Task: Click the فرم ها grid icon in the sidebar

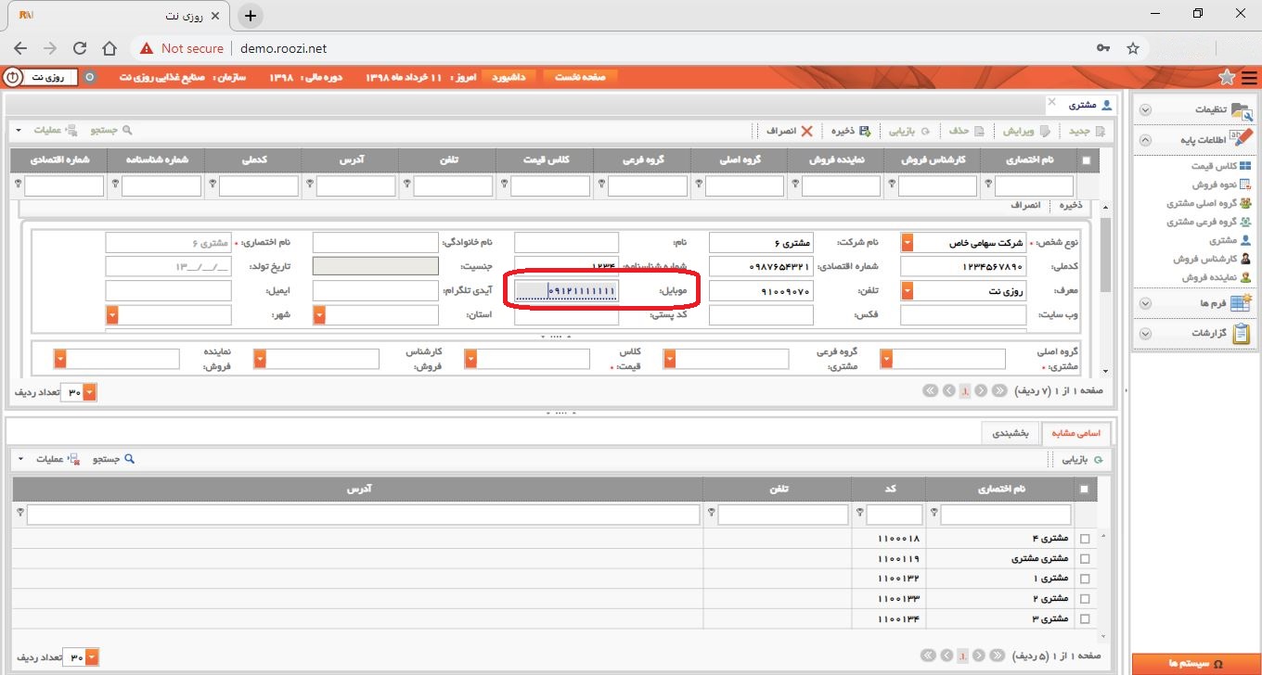Action: (x=1241, y=303)
